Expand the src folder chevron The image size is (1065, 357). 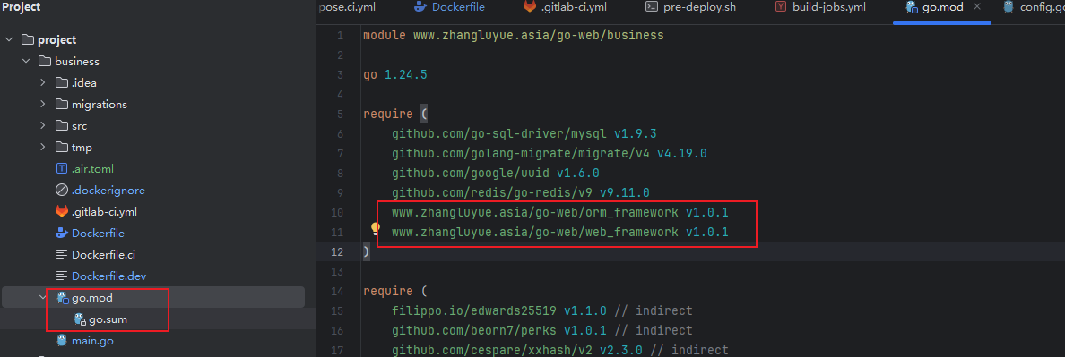[43, 126]
